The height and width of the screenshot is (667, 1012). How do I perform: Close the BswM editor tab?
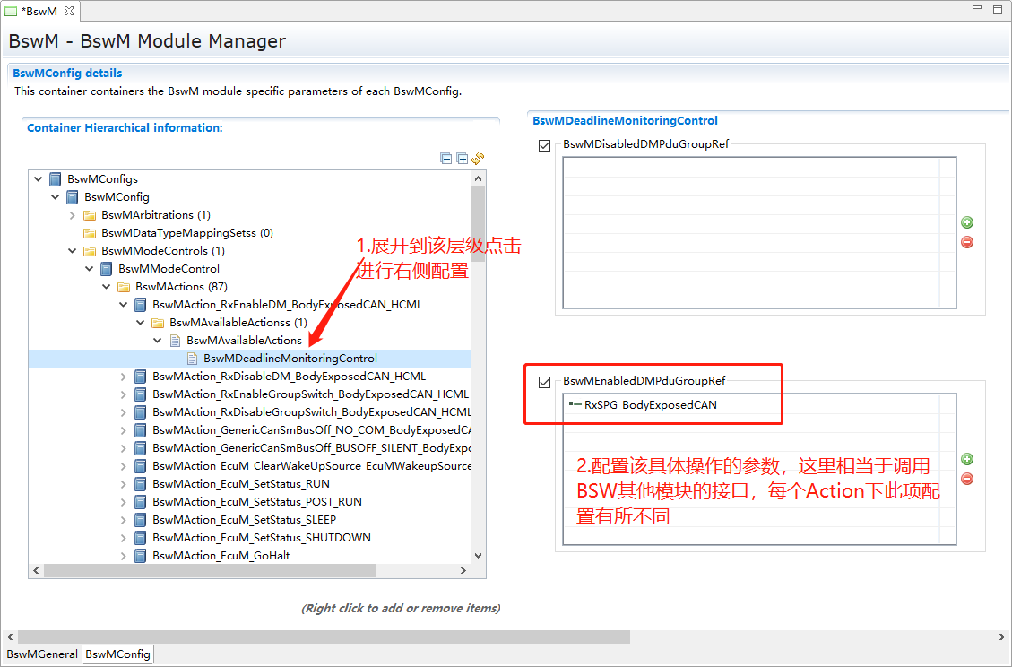click(x=69, y=11)
